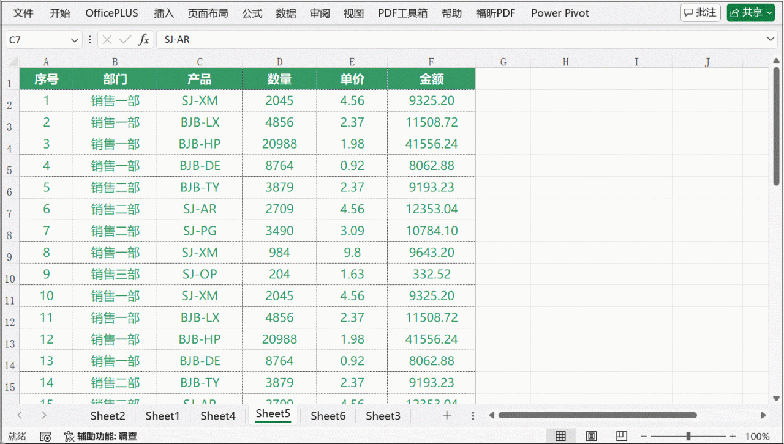
Task: Select cell containing 销售三部
Action: [x=115, y=274]
